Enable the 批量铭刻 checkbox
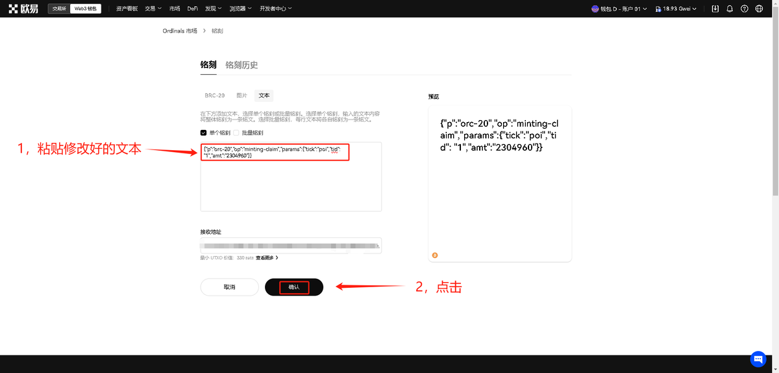 coord(236,133)
